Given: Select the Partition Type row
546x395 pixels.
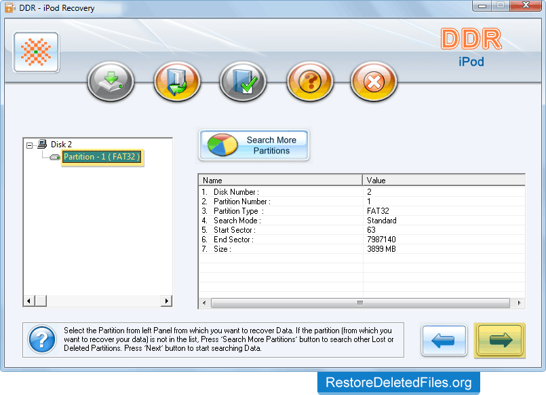Looking at the screenshot, I should (x=362, y=211).
